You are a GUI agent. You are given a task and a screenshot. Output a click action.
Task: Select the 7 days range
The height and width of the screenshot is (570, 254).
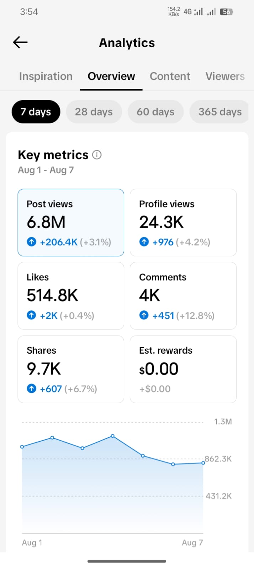[x=36, y=112]
